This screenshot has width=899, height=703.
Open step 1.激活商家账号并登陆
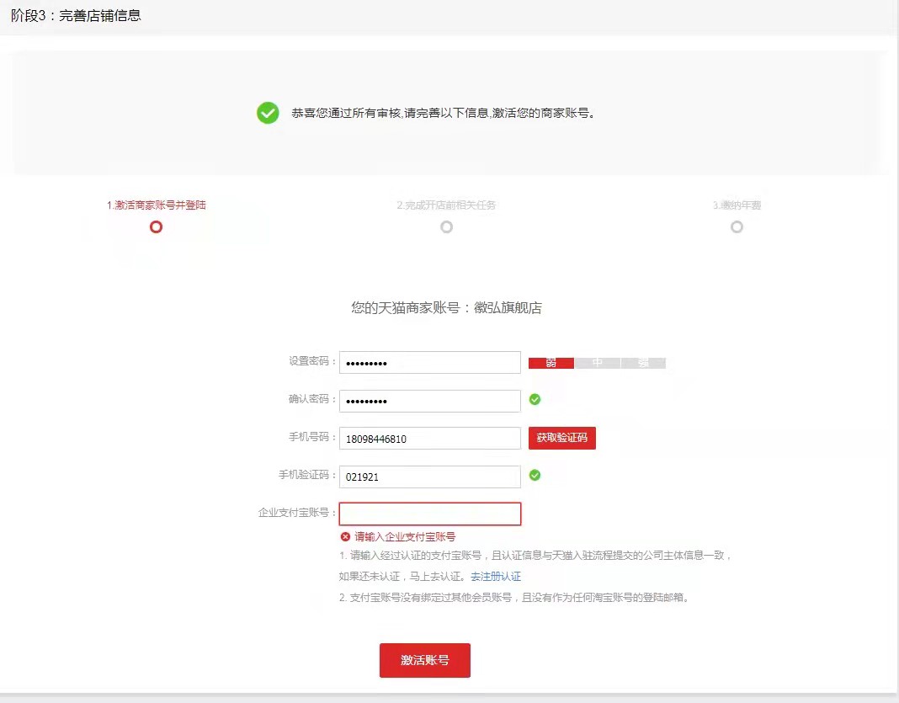156,205
